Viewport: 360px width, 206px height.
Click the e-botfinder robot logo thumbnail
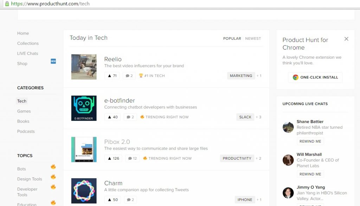click(x=84, y=108)
